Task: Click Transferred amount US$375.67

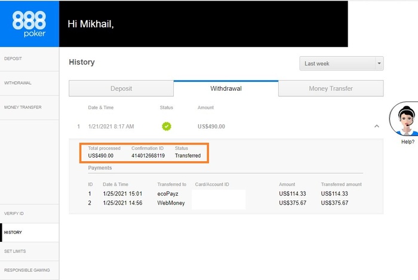Action: click(334, 203)
